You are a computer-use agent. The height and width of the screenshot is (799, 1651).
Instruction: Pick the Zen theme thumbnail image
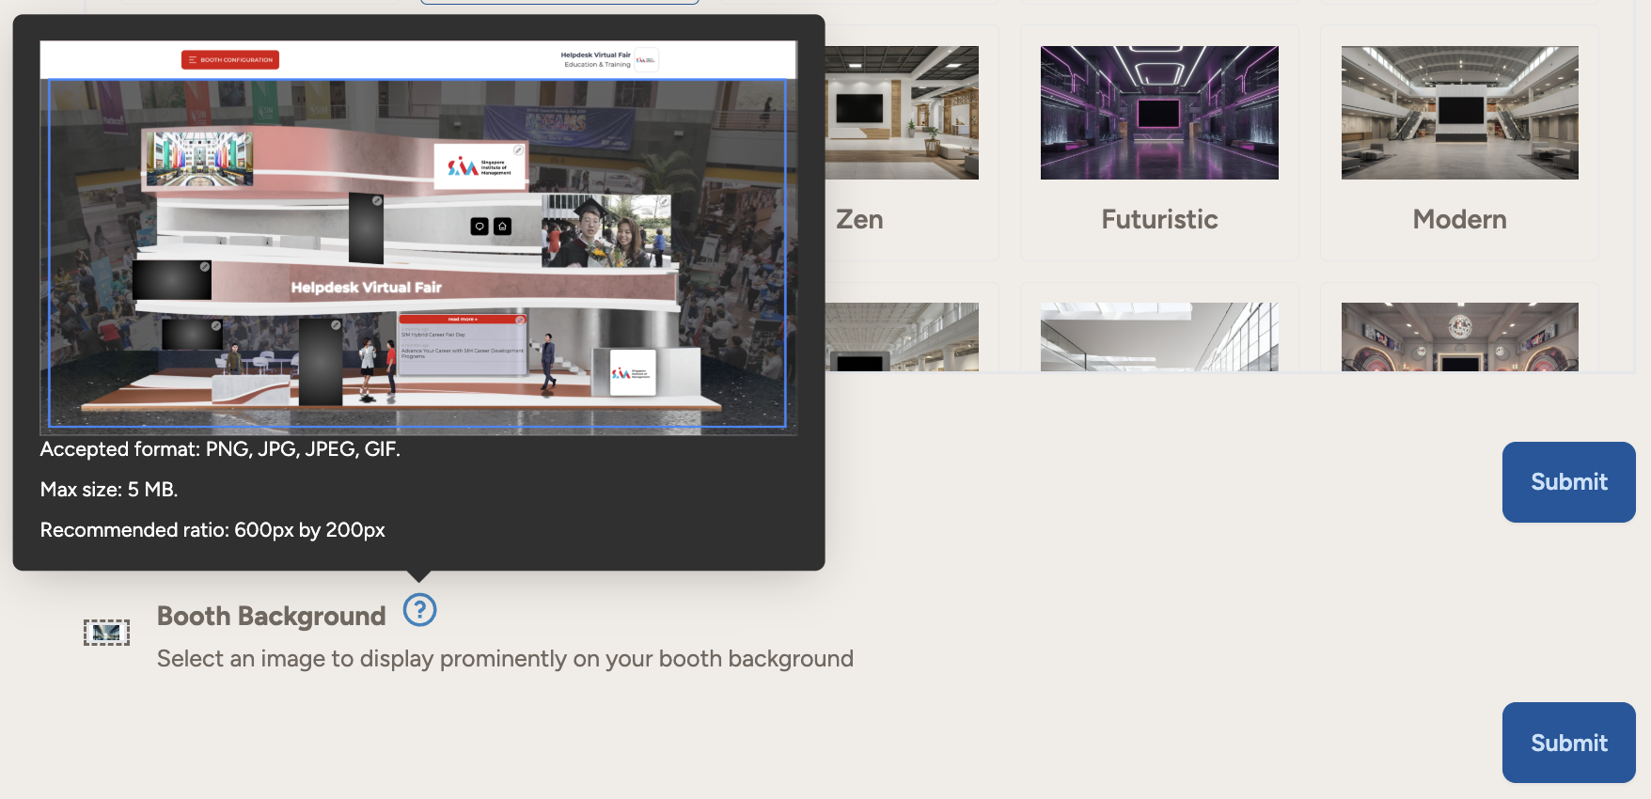(x=901, y=113)
